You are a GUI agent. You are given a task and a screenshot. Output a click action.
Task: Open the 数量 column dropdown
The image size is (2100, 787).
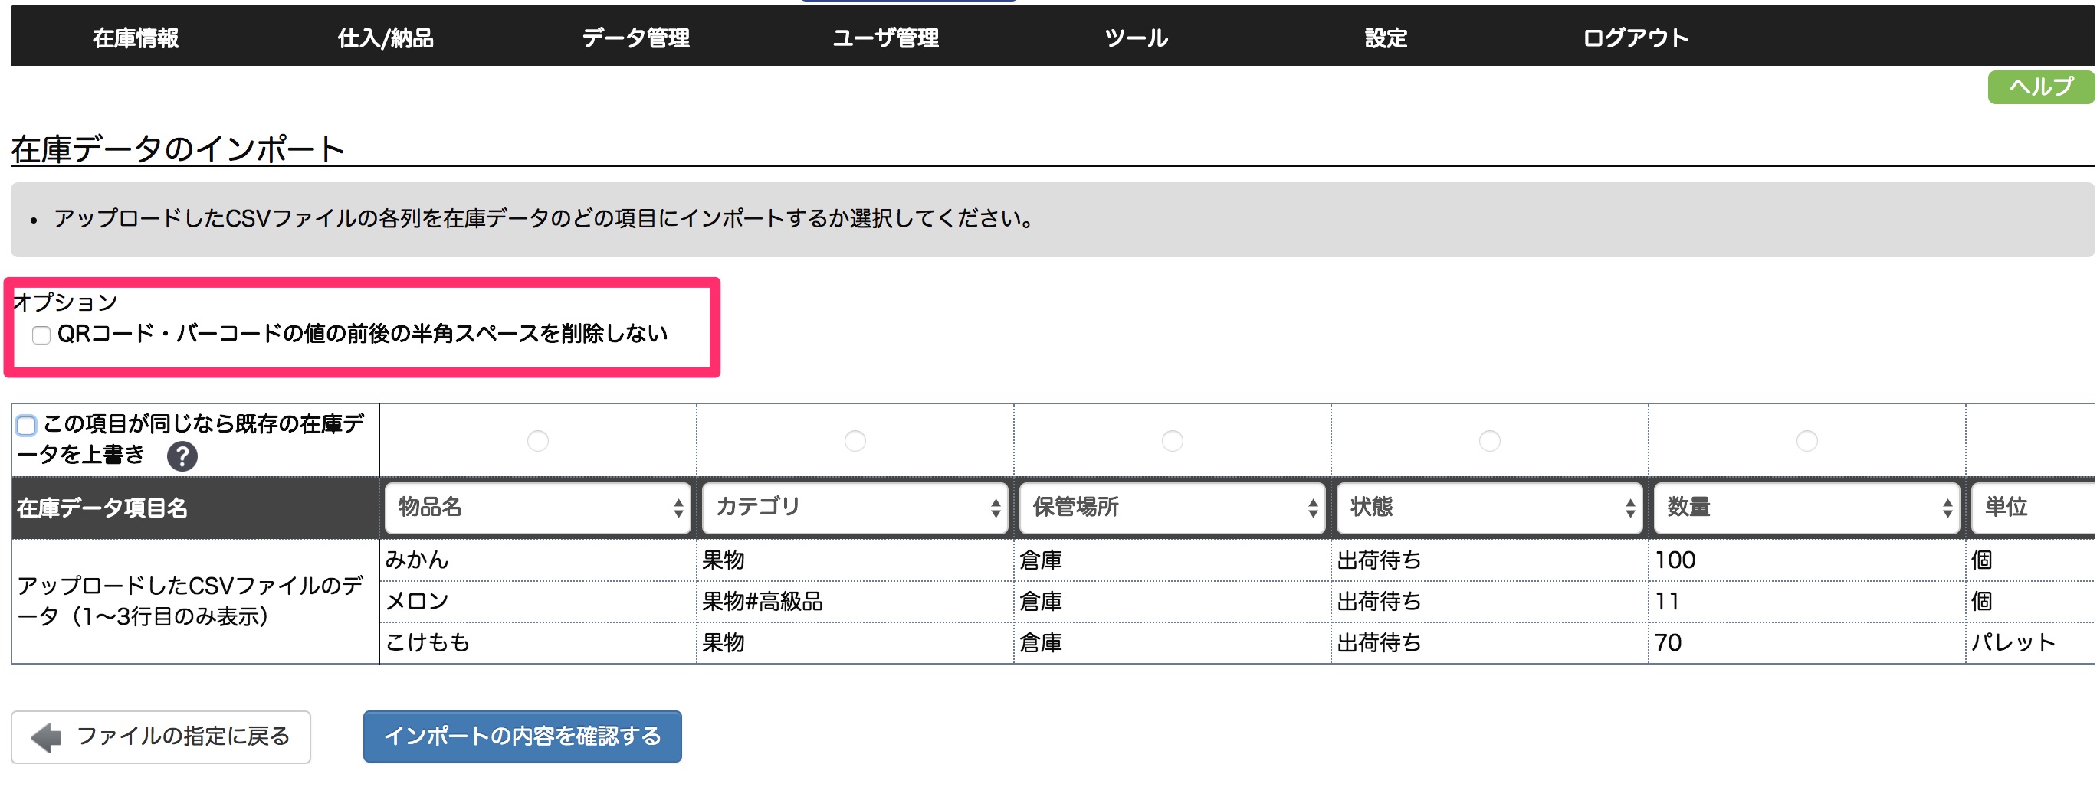[1806, 508]
